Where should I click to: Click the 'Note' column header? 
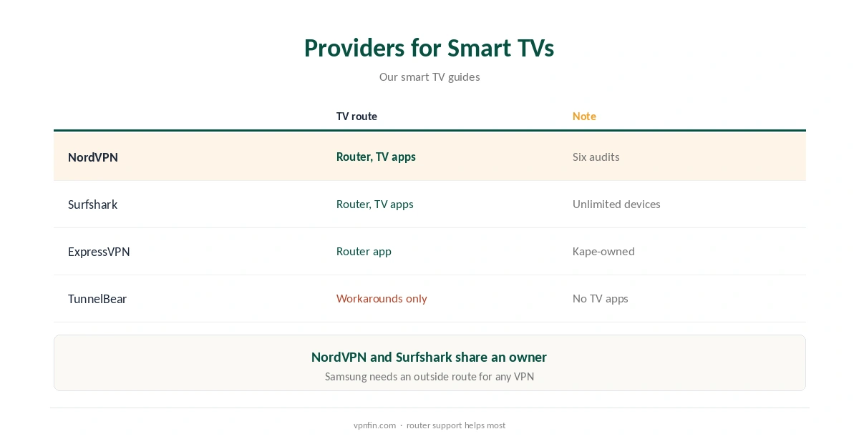584,117
